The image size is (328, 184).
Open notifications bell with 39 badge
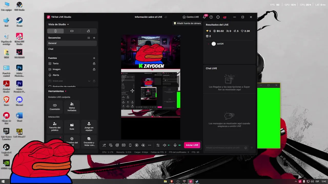click(x=204, y=17)
